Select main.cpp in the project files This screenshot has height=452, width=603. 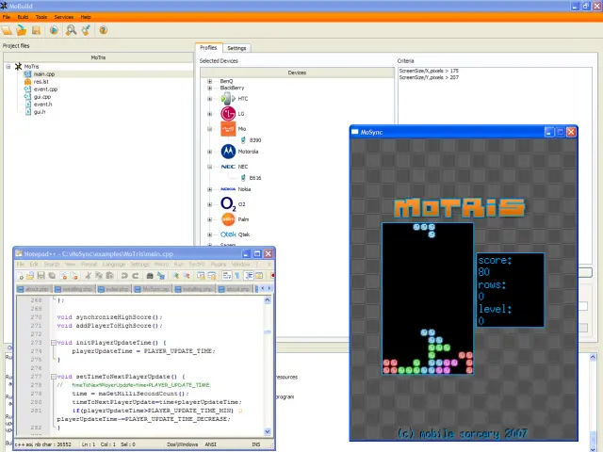tap(43, 73)
